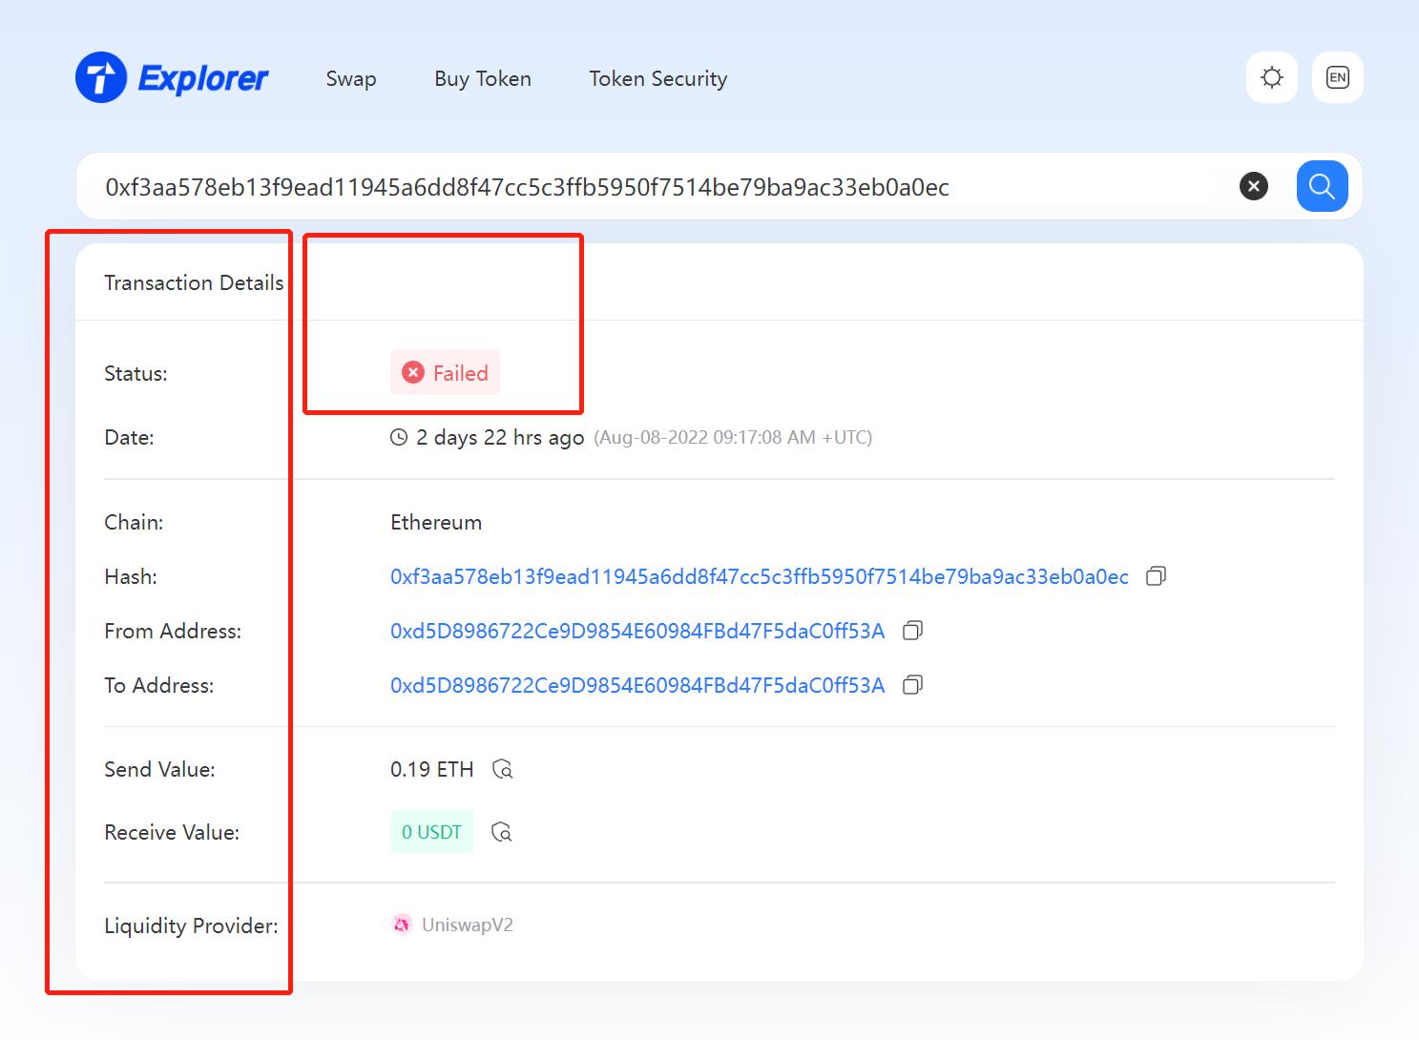Click the Liquidity Provider: label
Viewport: 1419px width, 1040px height.
point(191,926)
